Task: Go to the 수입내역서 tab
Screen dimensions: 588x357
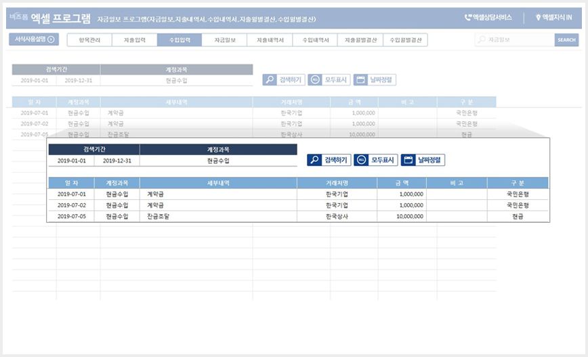Action: coord(315,40)
